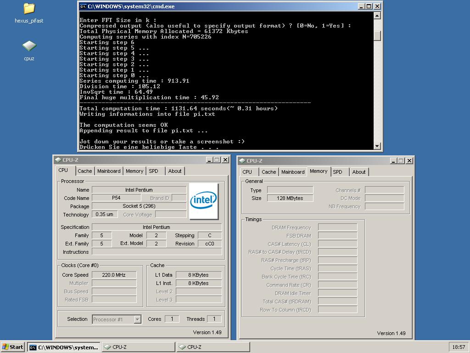
Task: Click the L1 Data field 8 KBytes
Action: click(198, 275)
